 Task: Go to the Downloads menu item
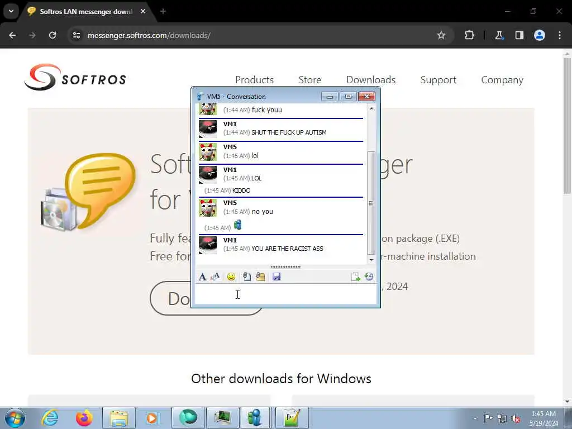pyautogui.click(x=371, y=79)
